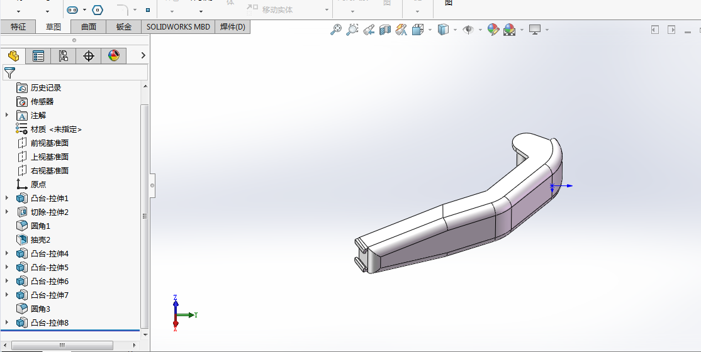
Task: Click the point sketch tool
Action: 148,10
